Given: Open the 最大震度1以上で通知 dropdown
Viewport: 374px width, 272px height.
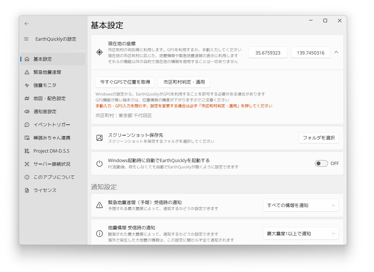Looking at the screenshot, I should pos(301,233).
